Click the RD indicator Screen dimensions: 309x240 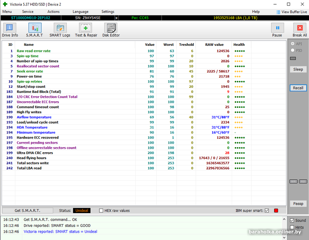point(303,181)
